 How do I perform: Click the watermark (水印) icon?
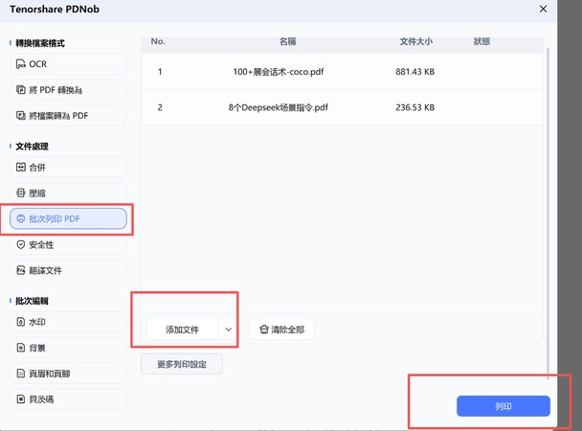tap(21, 322)
